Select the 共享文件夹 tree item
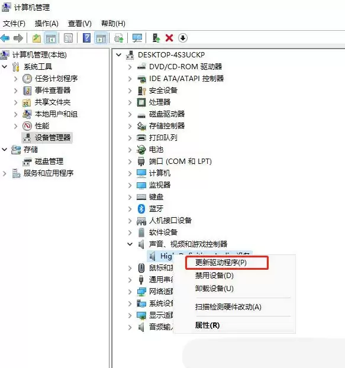 pos(53,102)
